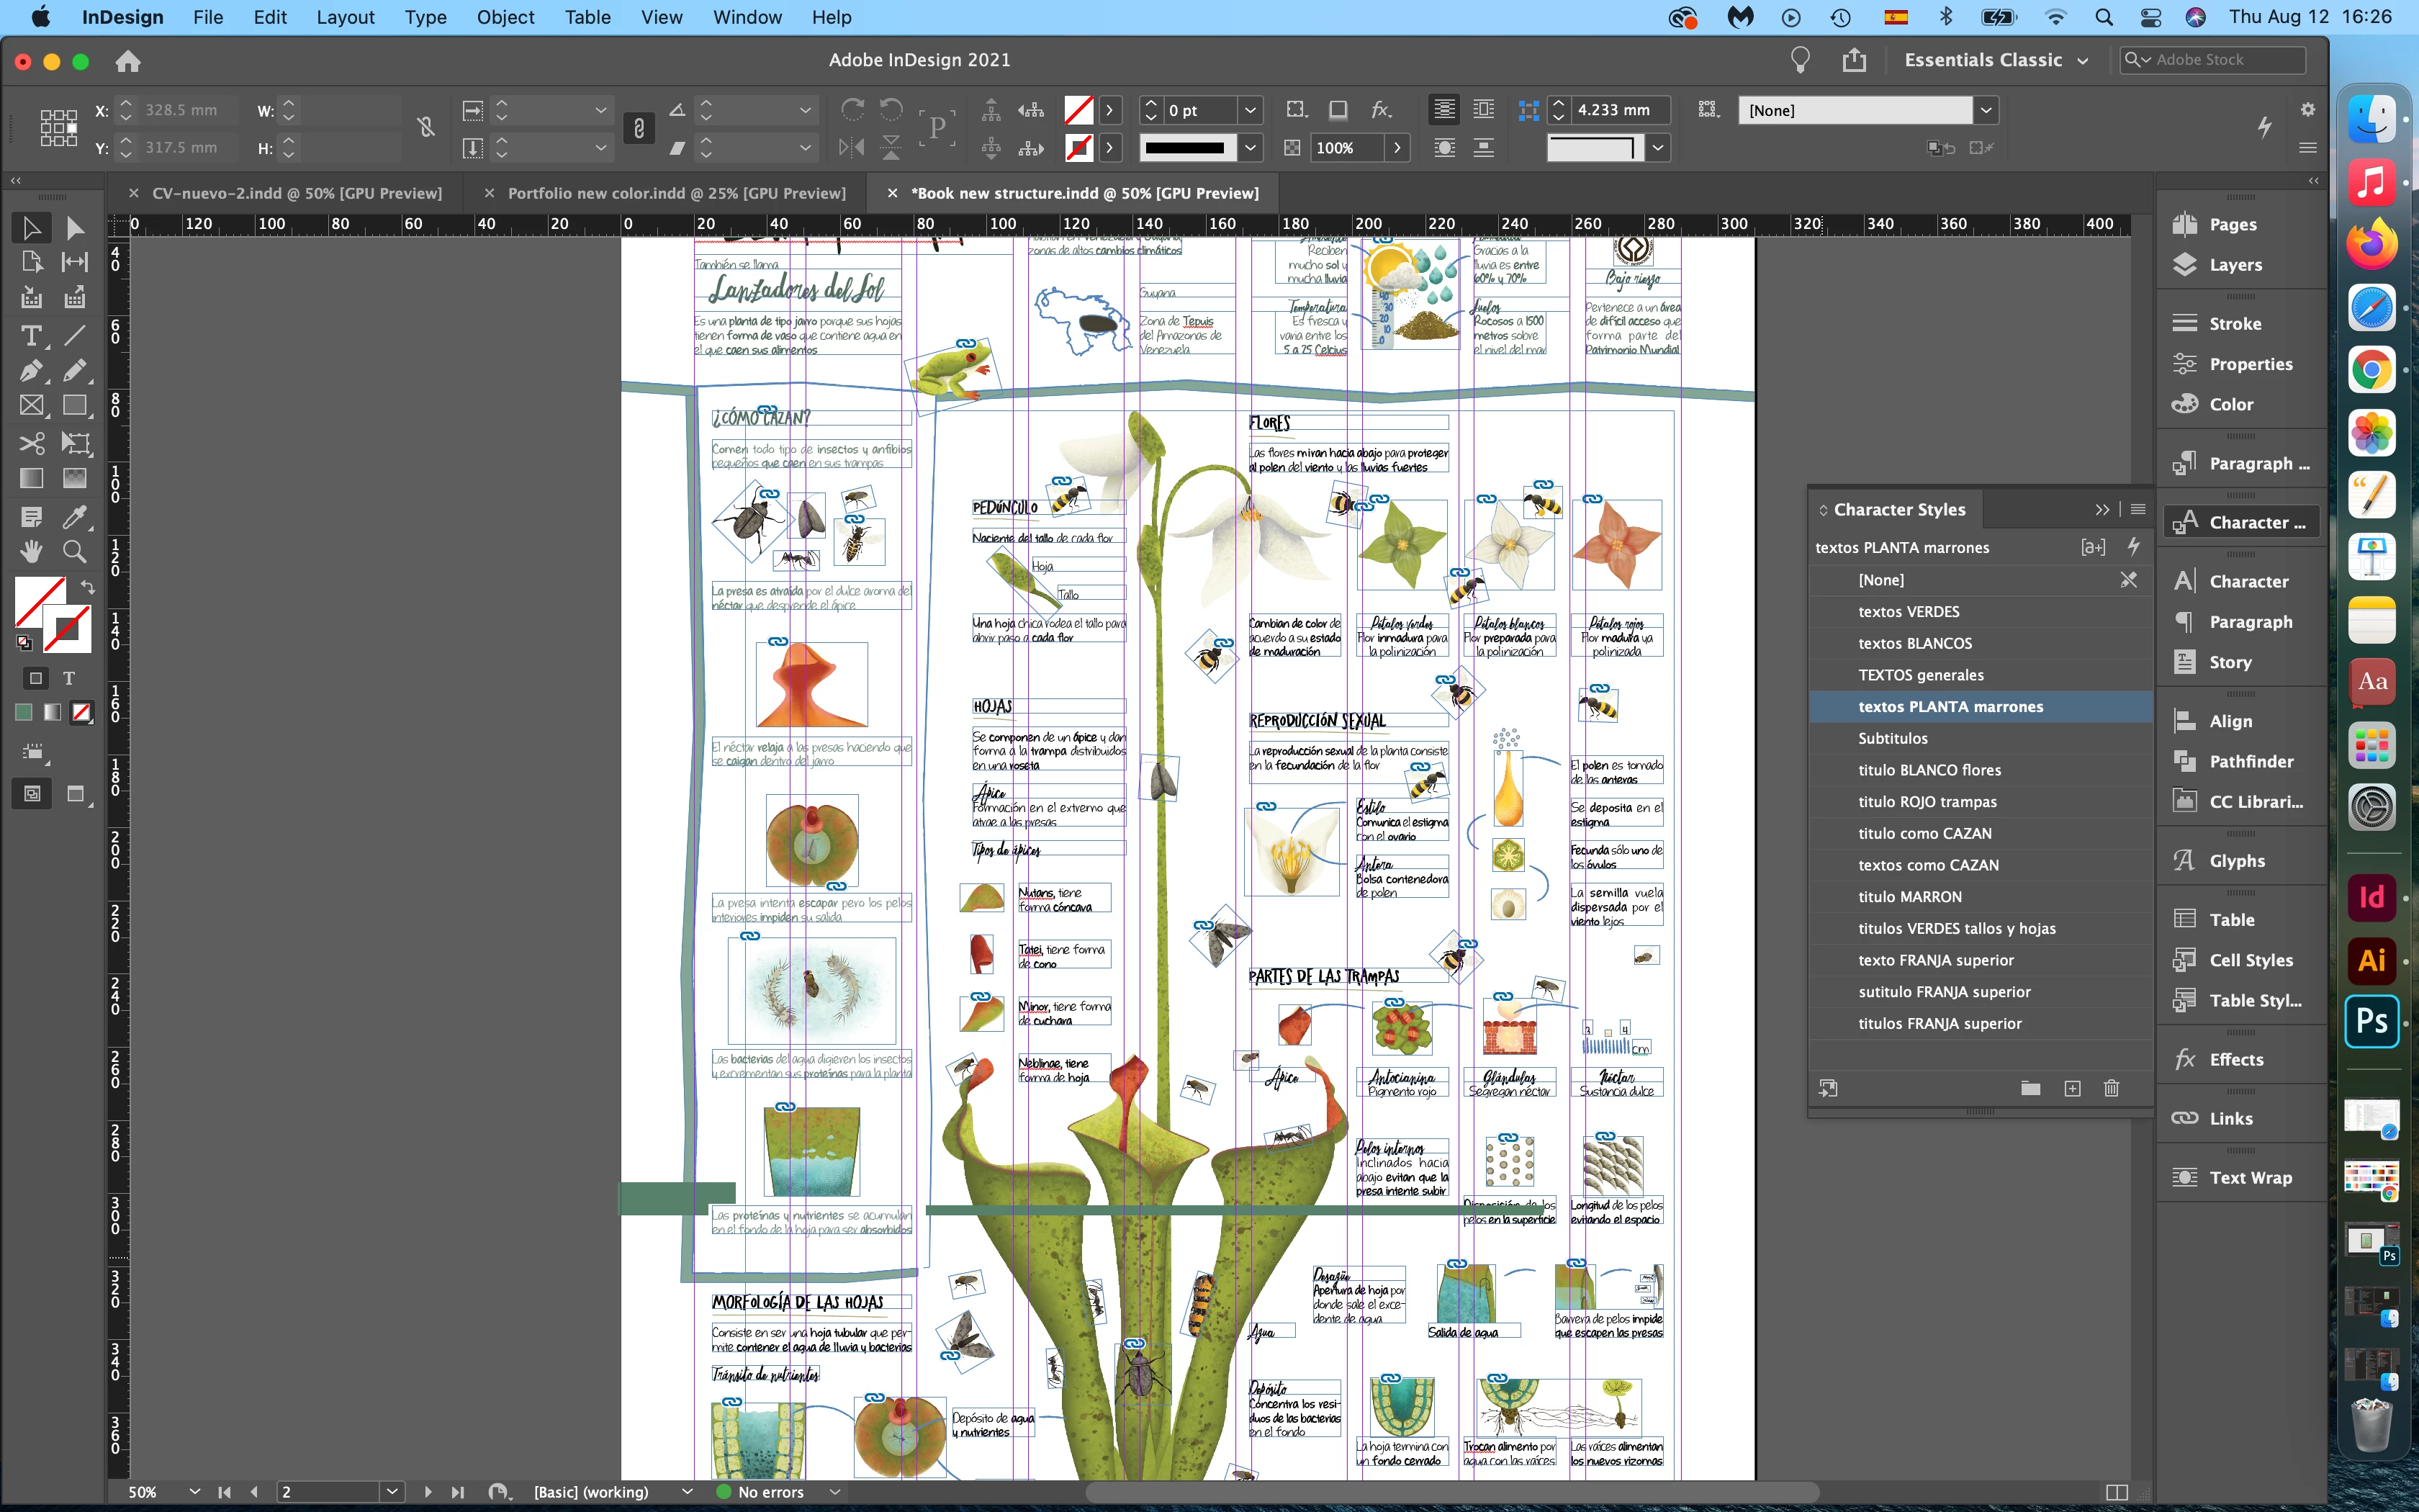This screenshot has height=1512, width=2419.
Task: Delete selected character style with trash icon
Action: [2111, 1088]
